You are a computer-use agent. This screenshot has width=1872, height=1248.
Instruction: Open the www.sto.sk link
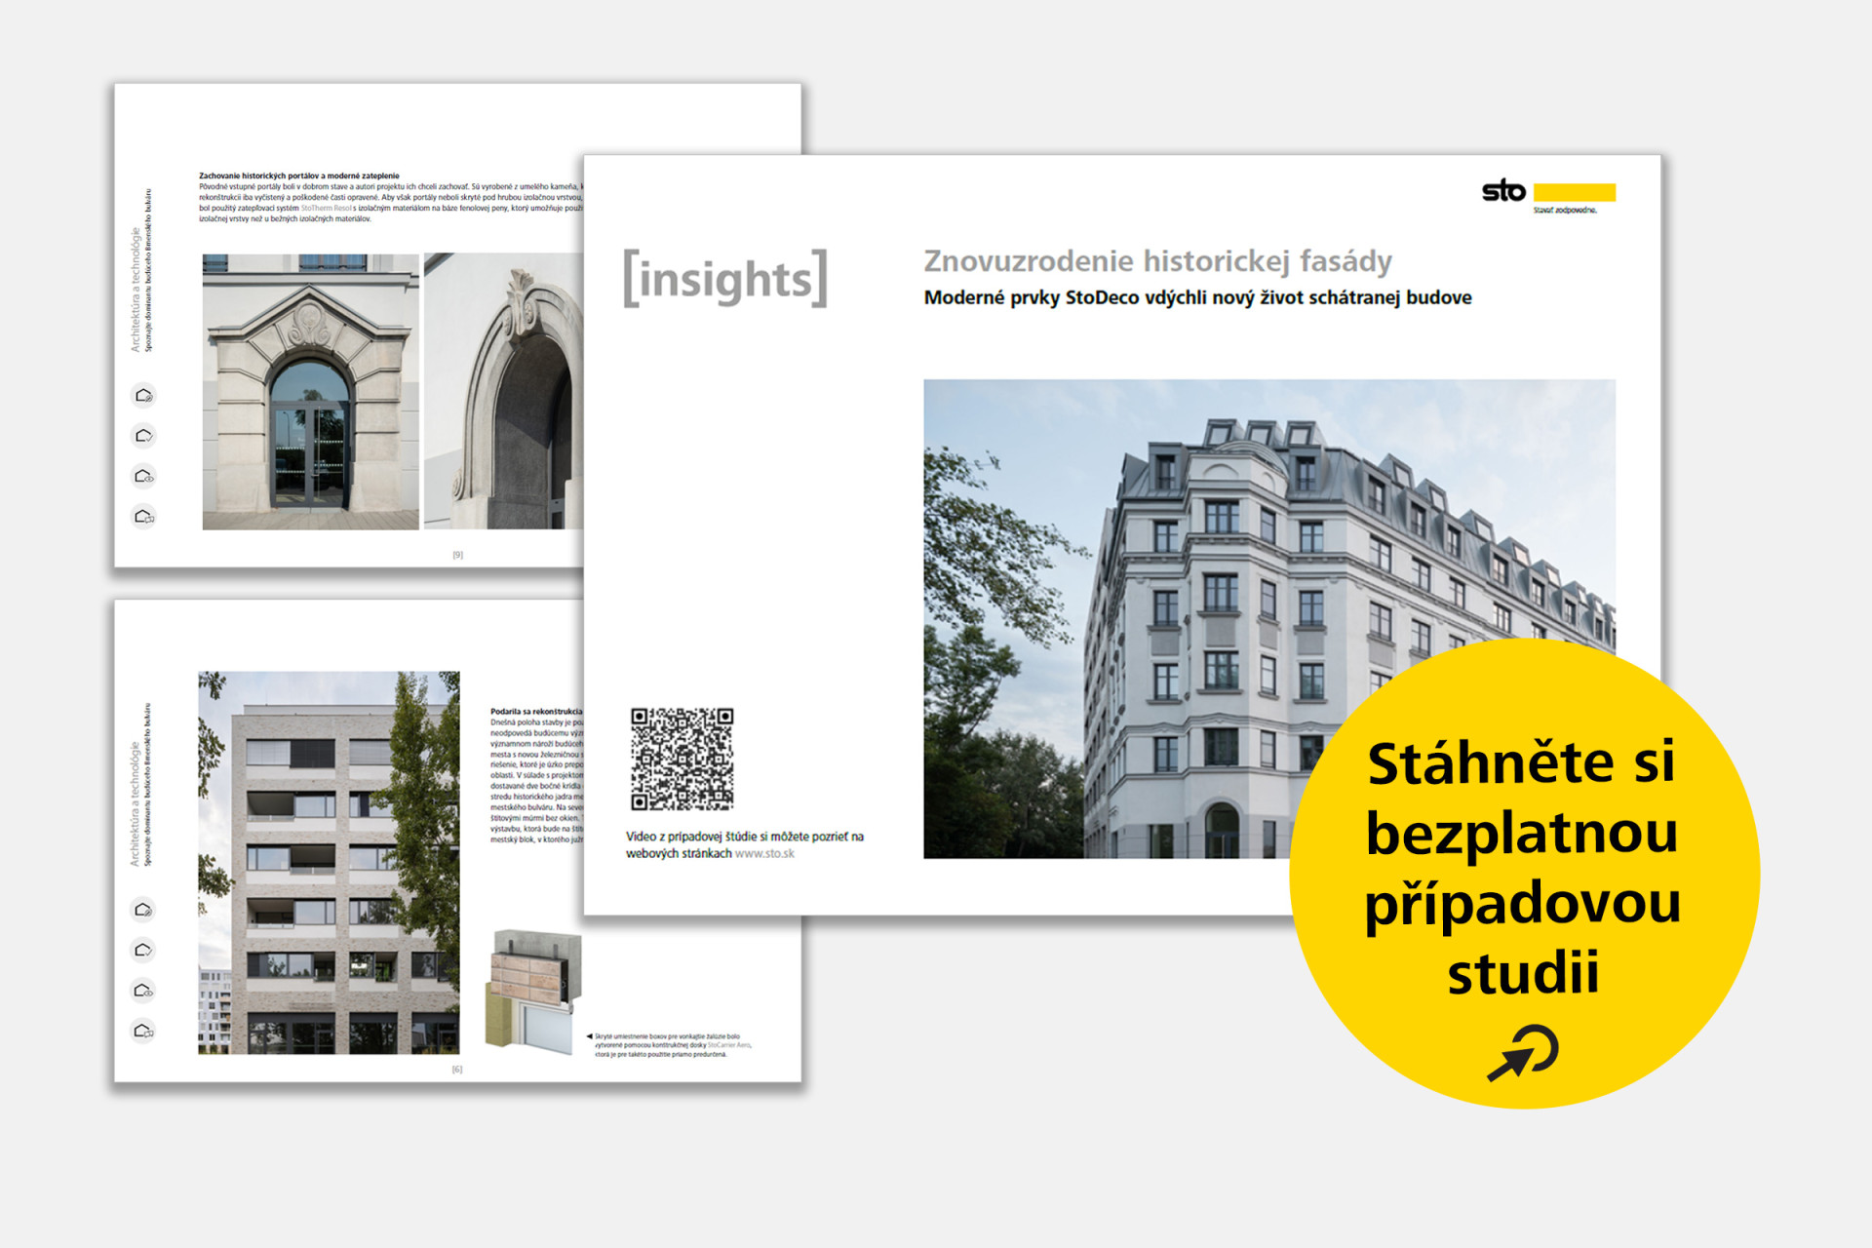click(764, 854)
